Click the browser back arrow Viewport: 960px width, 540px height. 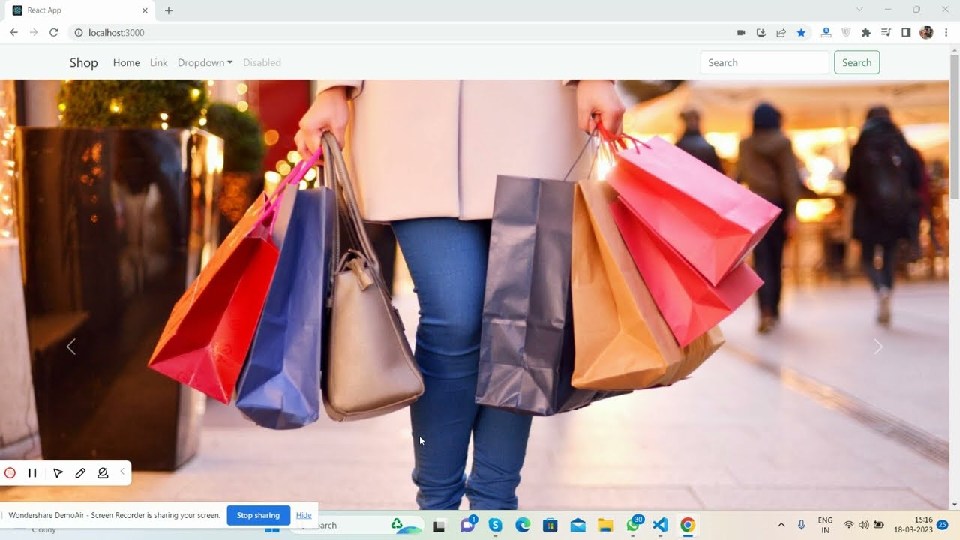[13, 32]
